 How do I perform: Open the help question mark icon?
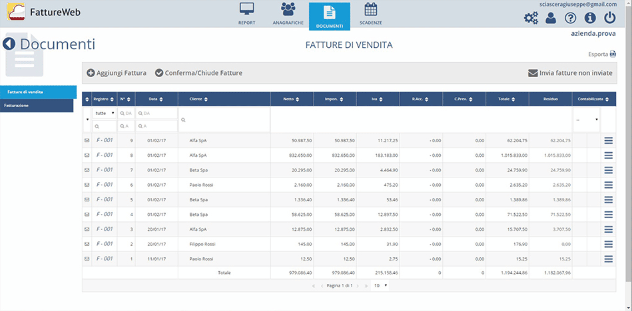pyautogui.click(x=570, y=18)
